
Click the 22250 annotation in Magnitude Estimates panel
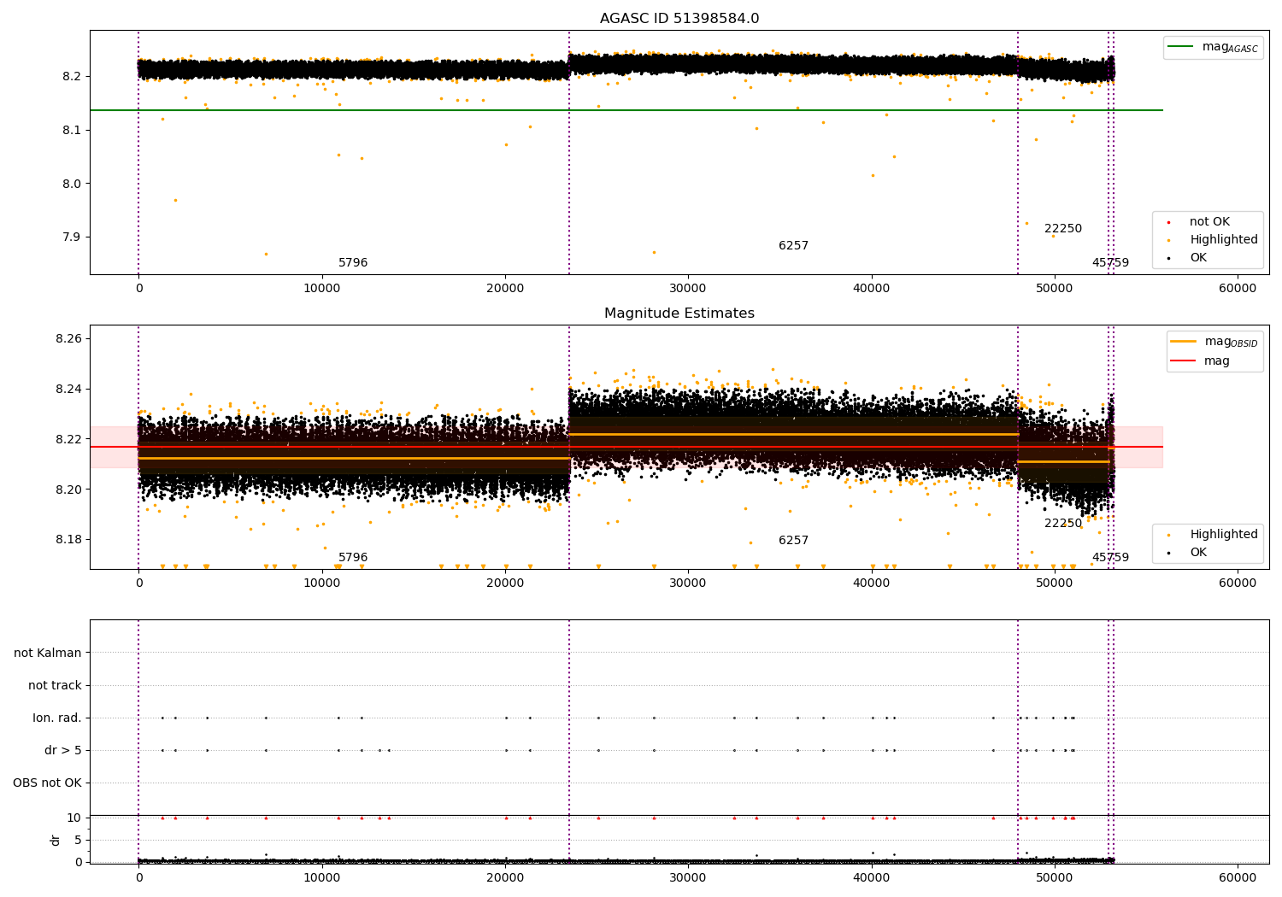pyautogui.click(x=1063, y=524)
